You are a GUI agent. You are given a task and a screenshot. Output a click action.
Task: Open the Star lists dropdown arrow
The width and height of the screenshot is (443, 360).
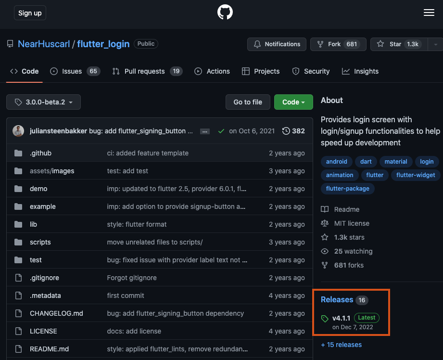pyautogui.click(x=435, y=44)
